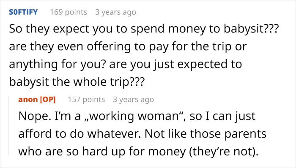Click the 157 points score label
This screenshot has height=168, width=296.
pyautogui.click(x=86, y=100)
